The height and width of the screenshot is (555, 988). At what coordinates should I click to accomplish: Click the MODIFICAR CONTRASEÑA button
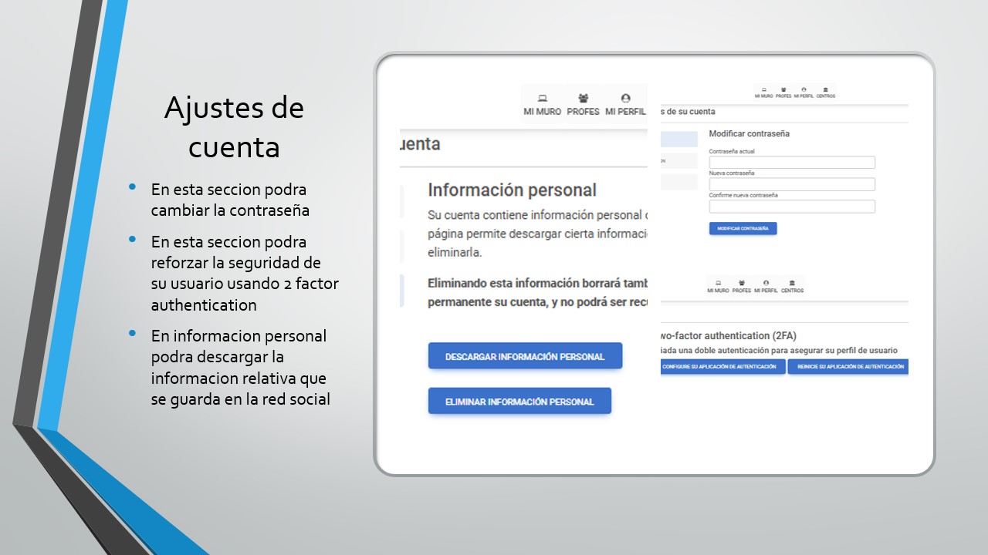743,229
